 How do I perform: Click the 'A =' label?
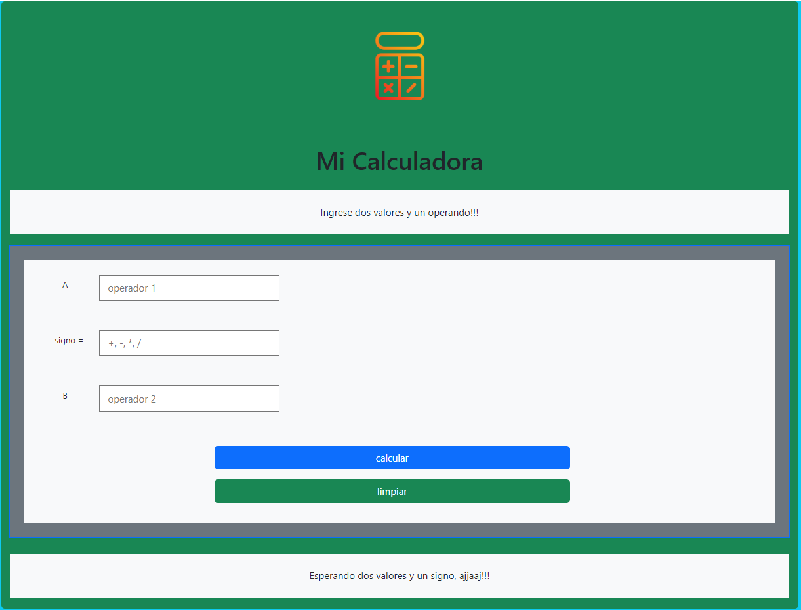point(69,285)
